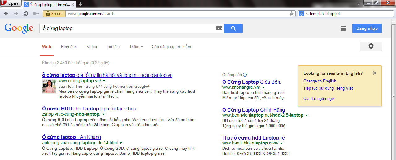The height and width of the screenshot is (160, 396).
Task: Open ad 'Ổ Cứng Laptop Siêu Bền.'
Action: [x=252, y=82]
